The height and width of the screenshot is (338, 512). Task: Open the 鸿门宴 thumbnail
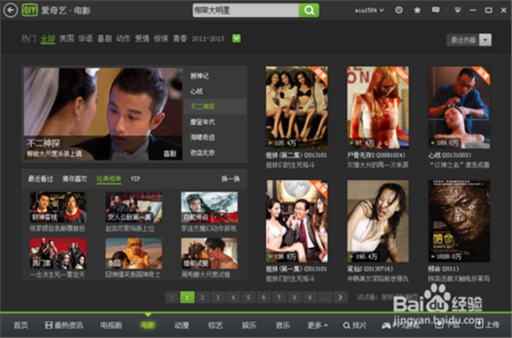58,253
